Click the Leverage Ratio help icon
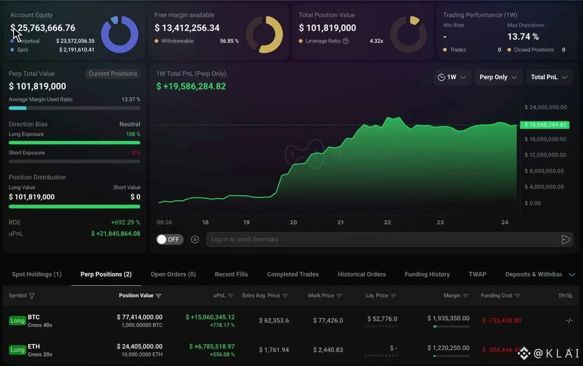583x366 pixels. tap(346, 41)
